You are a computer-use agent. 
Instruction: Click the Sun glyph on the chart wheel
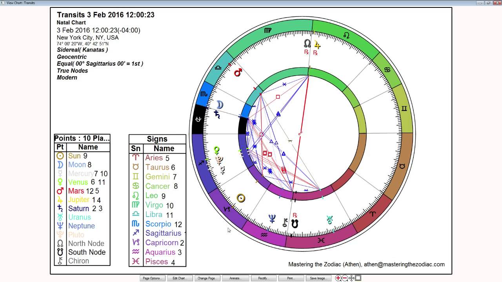tap(241, 198)
